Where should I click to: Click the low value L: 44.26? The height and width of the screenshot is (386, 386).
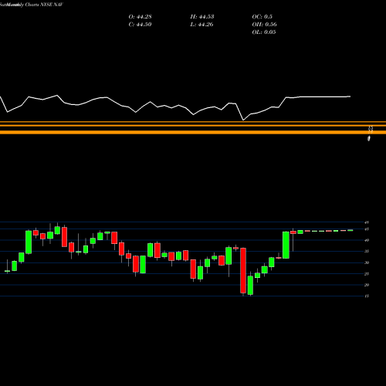click(x=202, y=25)
